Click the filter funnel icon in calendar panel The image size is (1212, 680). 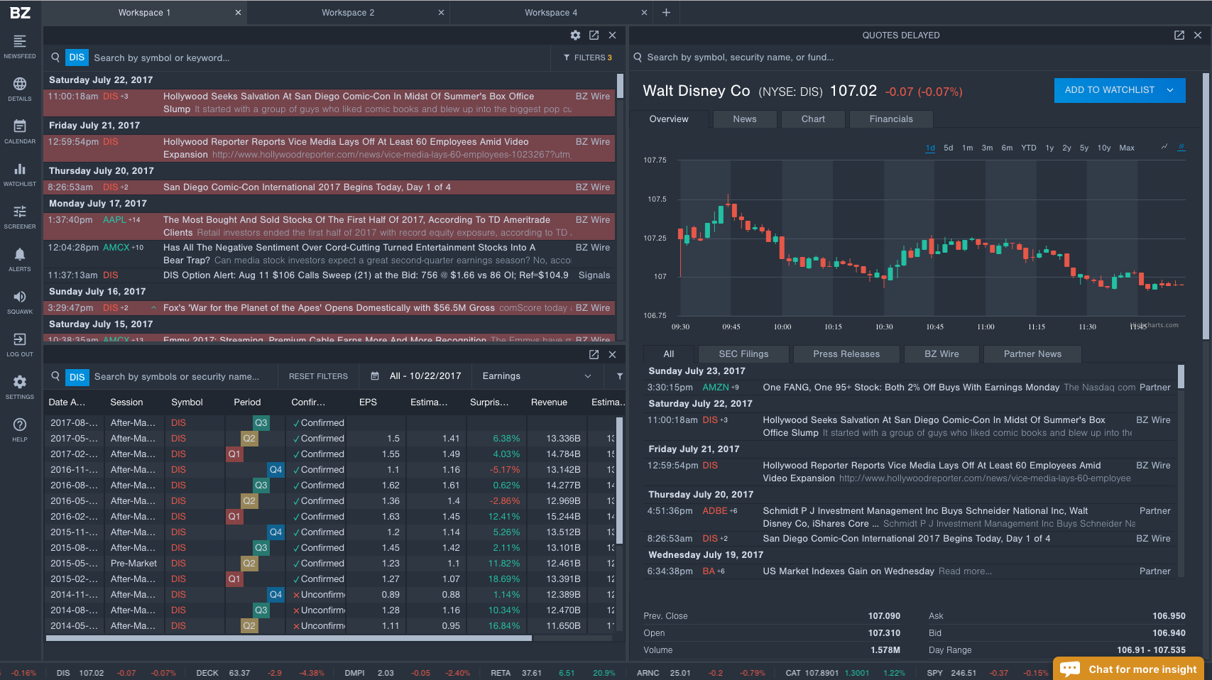619,376
